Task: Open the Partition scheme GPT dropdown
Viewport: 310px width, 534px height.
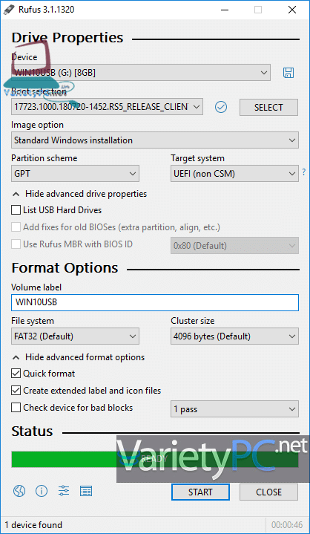Action: (x=75, y=174)
